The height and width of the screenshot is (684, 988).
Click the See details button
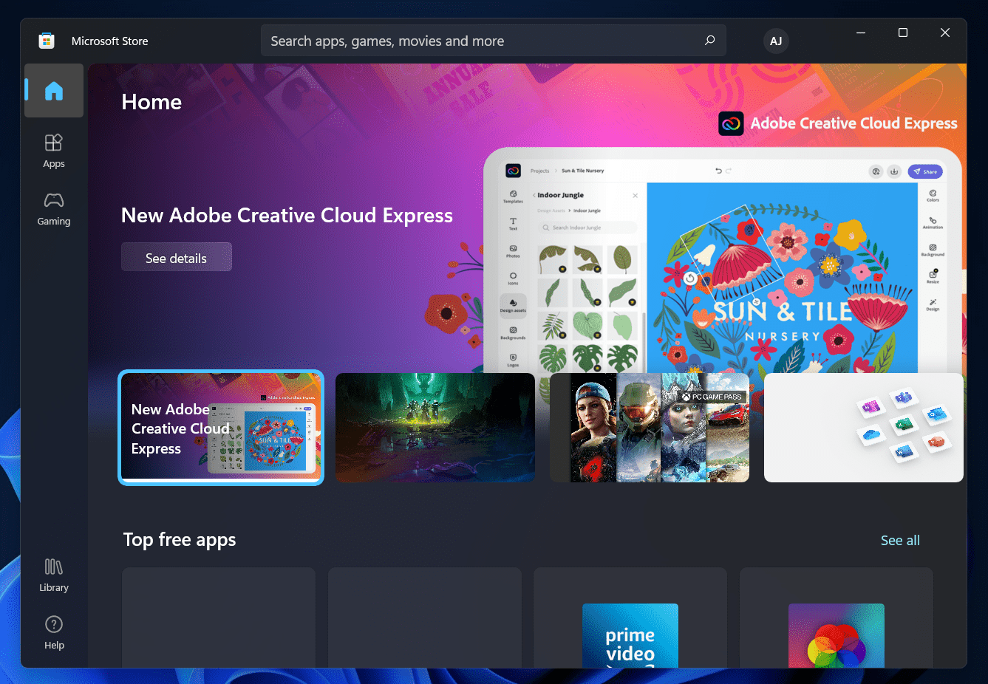(177, 257)
